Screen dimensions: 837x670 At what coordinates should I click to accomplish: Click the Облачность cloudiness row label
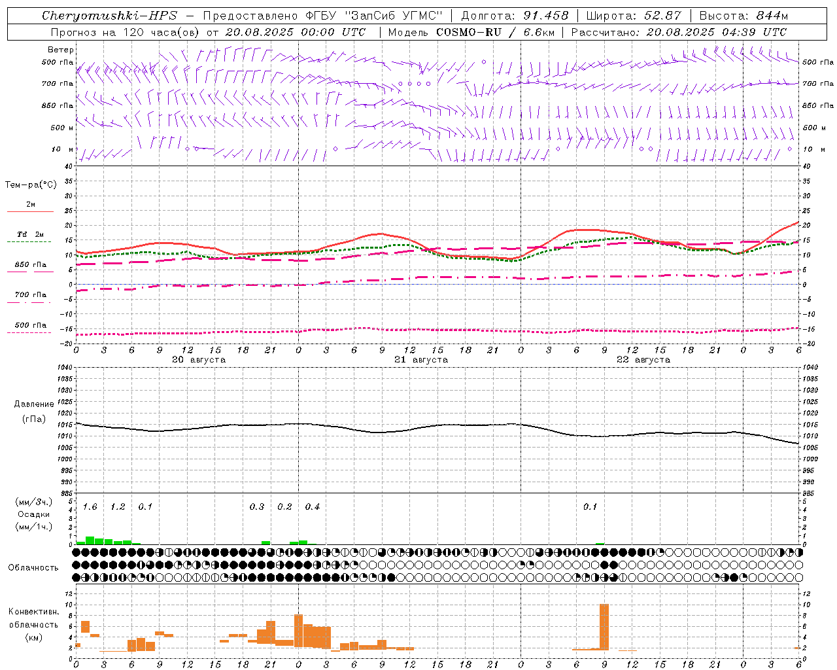33,568
